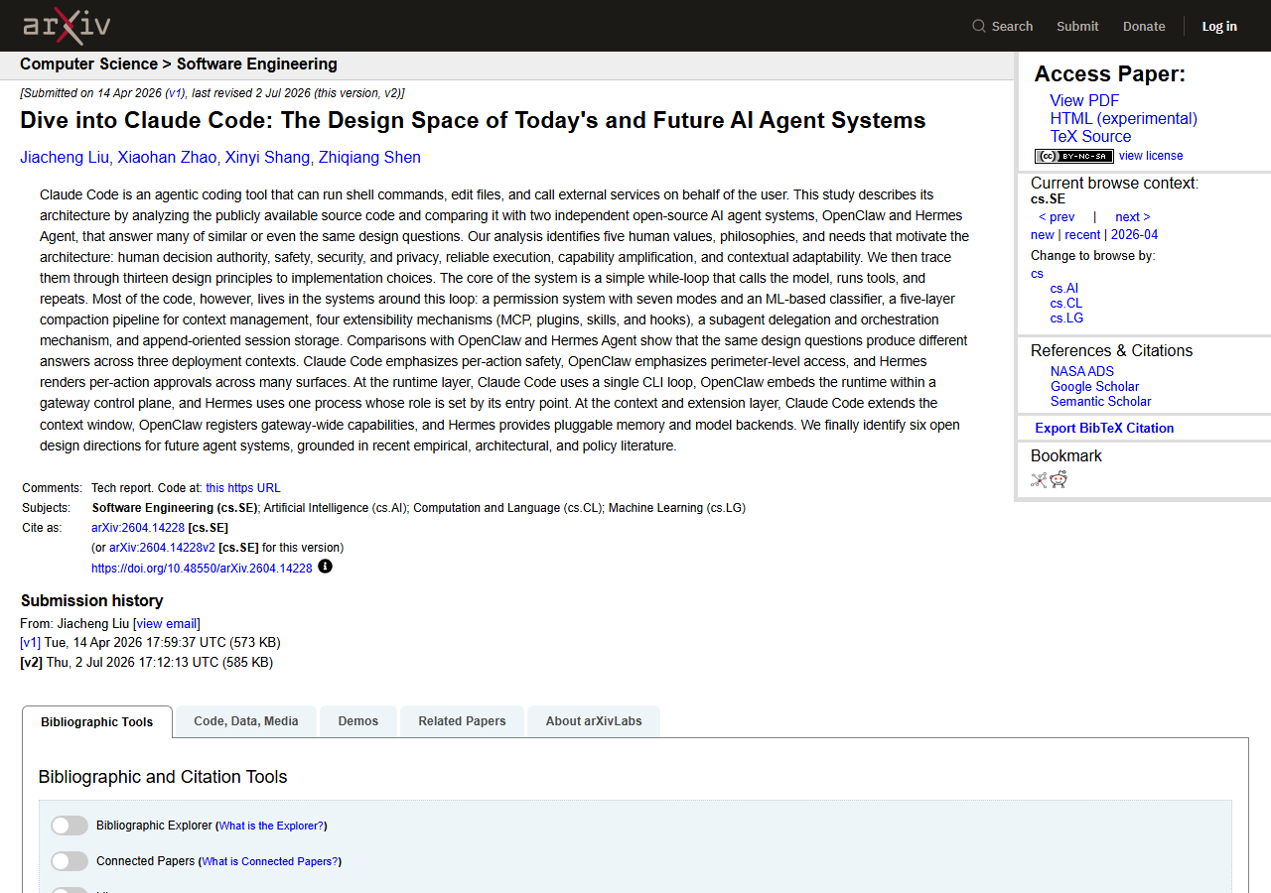
Task: Open the View PDF link
Action: click(1084, 100)
